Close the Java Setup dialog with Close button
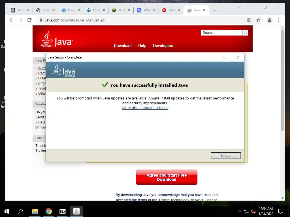 coord(226,156)
